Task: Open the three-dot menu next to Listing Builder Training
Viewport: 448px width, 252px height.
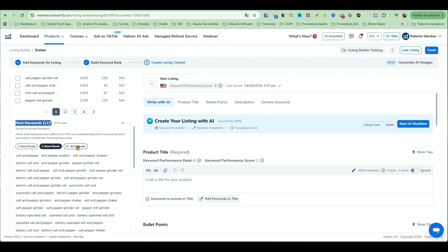Action: (x=392, y=50)
